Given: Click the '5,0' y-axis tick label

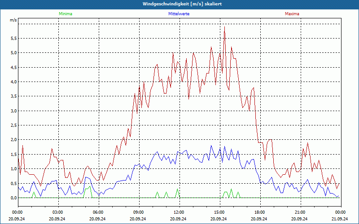Looking at the screenshot, I should (x=14, y=53).
